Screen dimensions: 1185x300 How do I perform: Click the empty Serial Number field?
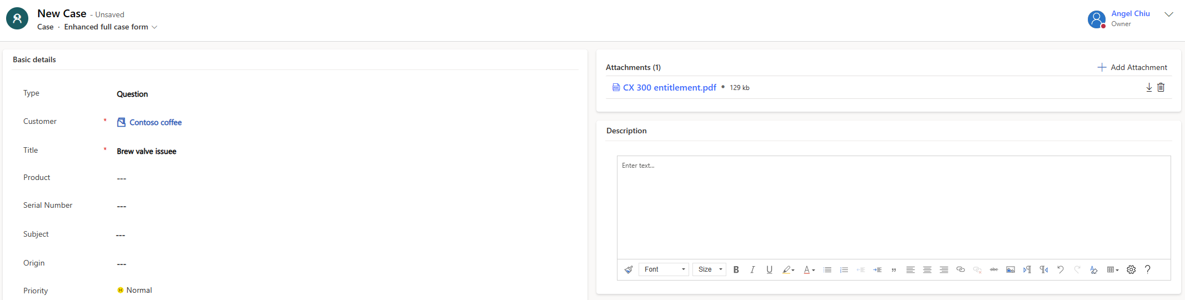pyautogui.click(x=122, y=206)
